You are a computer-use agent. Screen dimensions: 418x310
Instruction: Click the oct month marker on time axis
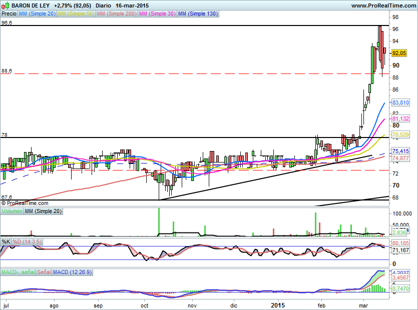[145, 305]
